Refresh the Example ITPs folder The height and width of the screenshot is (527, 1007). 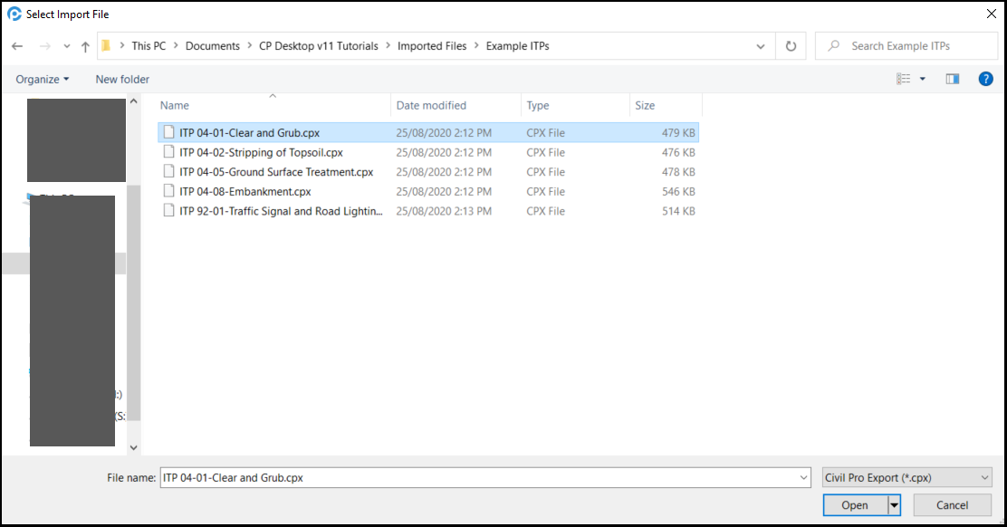click(x=791, y=46)
